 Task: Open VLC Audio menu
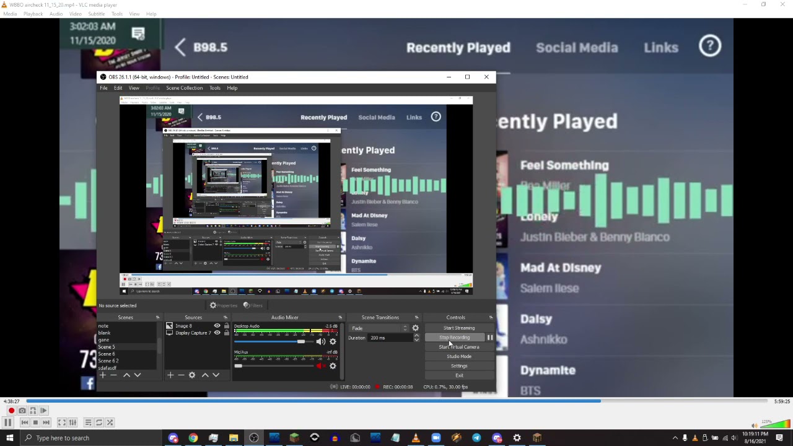56,14
